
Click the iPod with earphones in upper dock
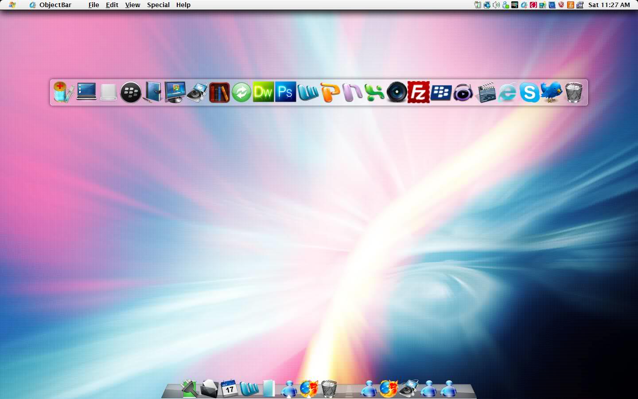click(x=197, y=92)
